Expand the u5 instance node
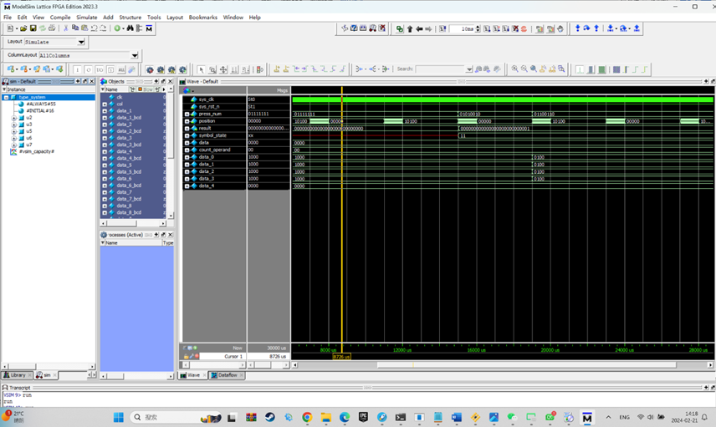Viewport: 716px width, 427px height. tap(13, 131)
